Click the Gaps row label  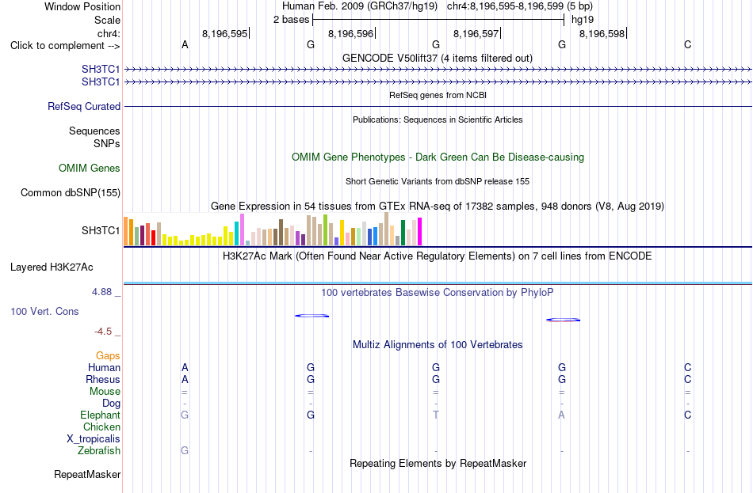pyautogui.click(x=108, y=355)
